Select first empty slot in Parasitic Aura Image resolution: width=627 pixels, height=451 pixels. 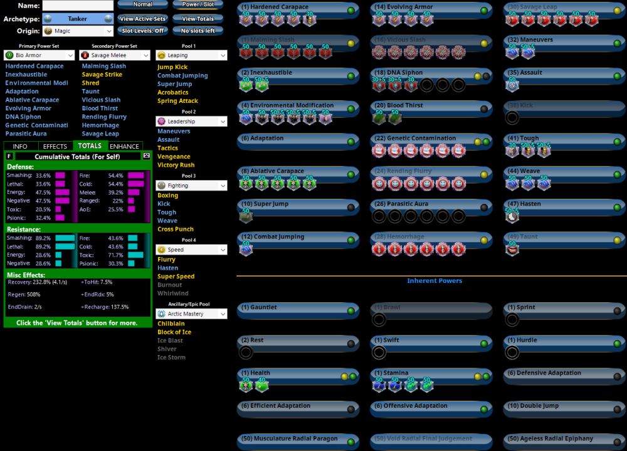pyautogui.click(x=379, y=216)
